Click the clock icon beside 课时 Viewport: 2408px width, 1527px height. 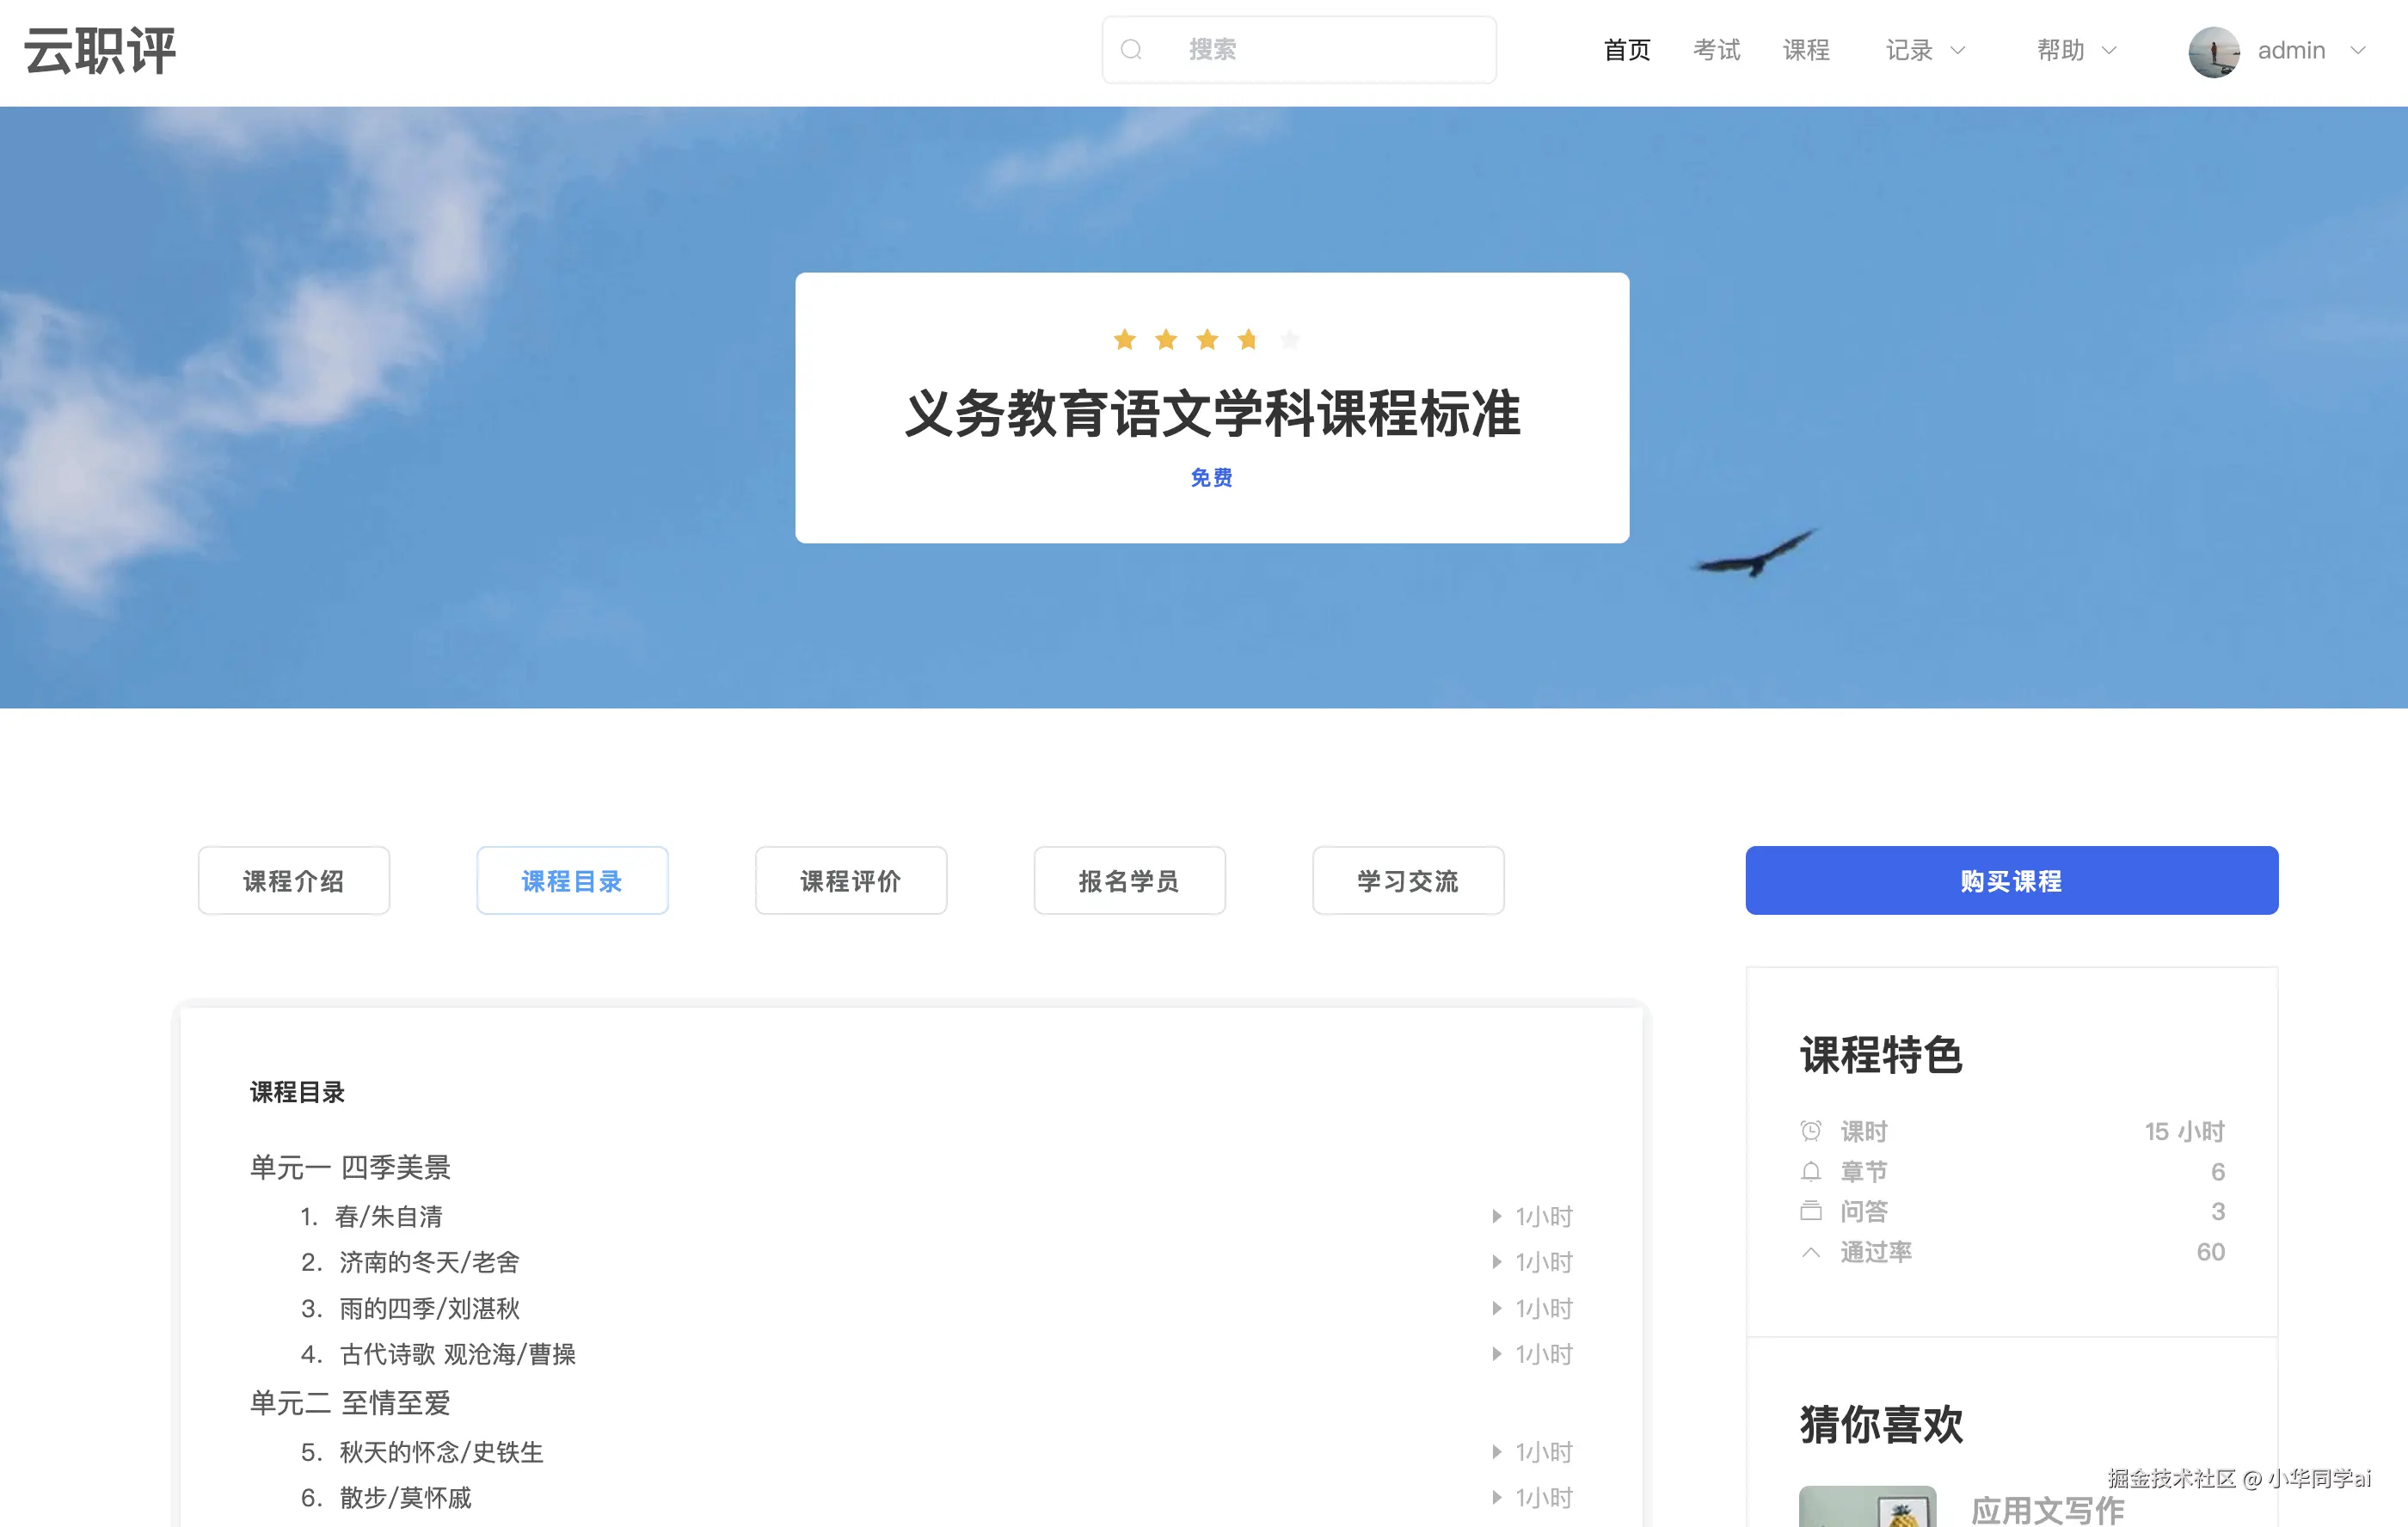[1810, 1131]
